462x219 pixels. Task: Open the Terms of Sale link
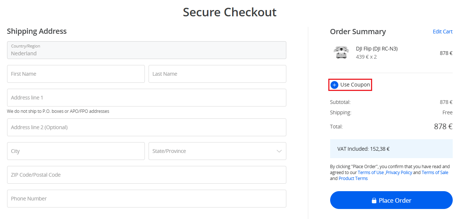(x=435, y=173)
